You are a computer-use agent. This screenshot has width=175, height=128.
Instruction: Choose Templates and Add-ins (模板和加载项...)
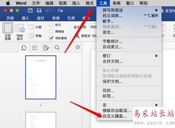(117, 111)
